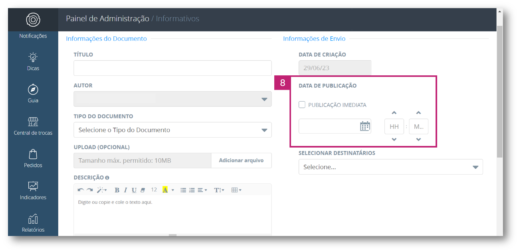Open Tipo do Documento dropdown
519x252 pixels.
click(172, 130)
